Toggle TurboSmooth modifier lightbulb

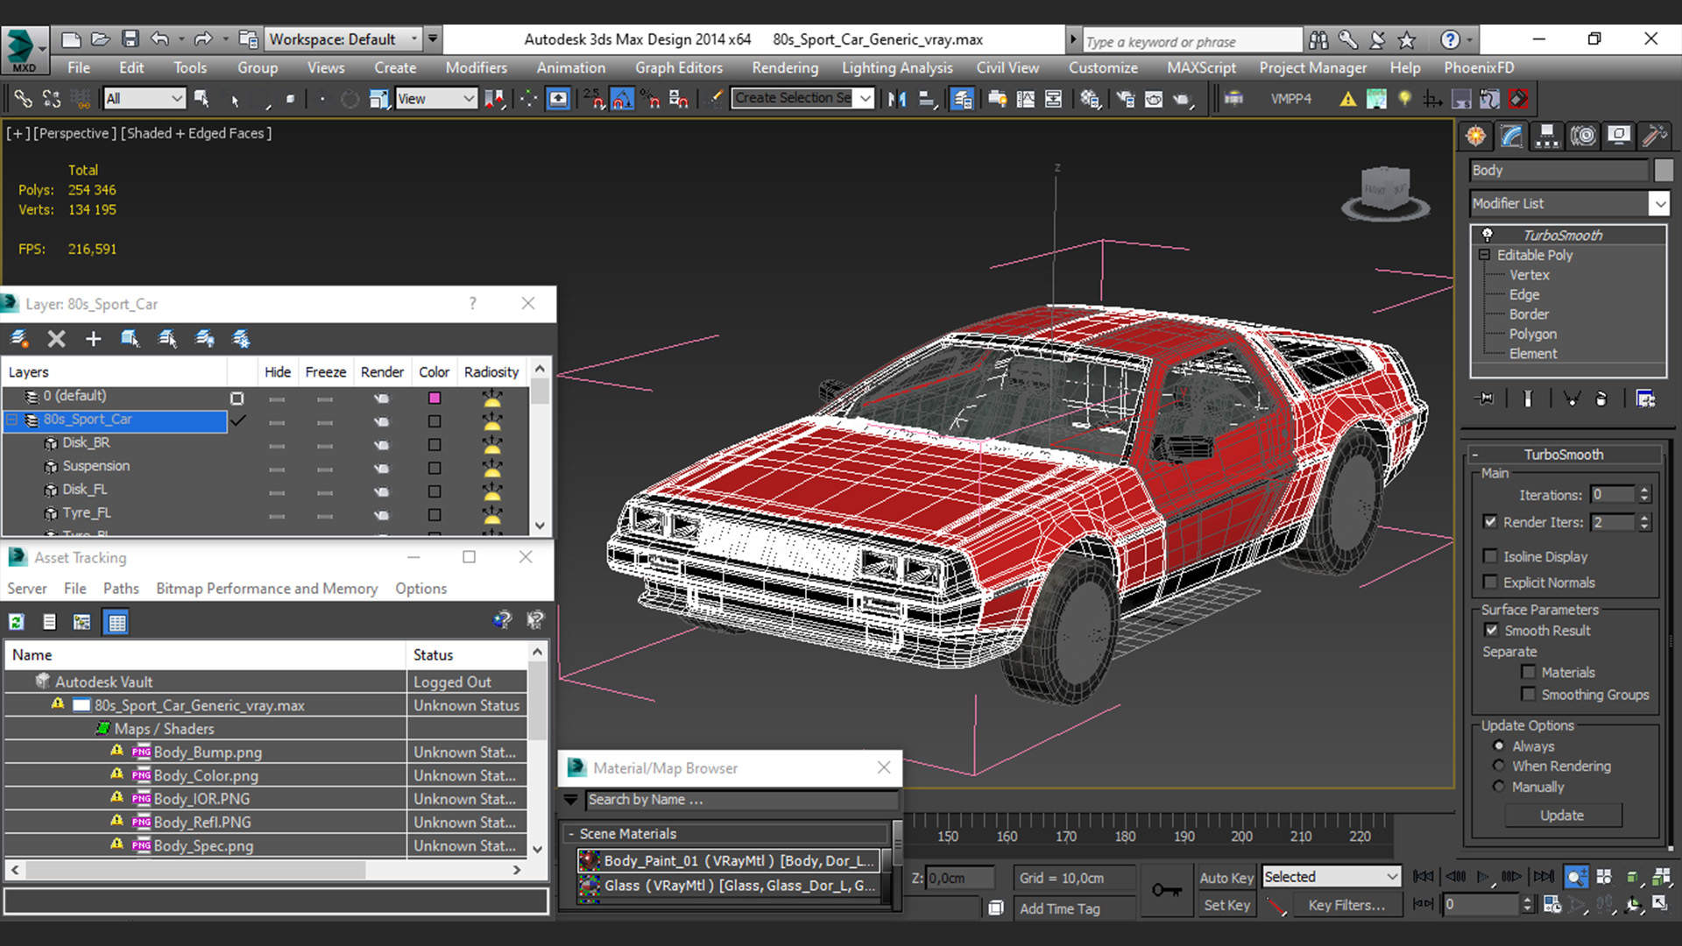pyautogui.click(x=1487, y=235)
